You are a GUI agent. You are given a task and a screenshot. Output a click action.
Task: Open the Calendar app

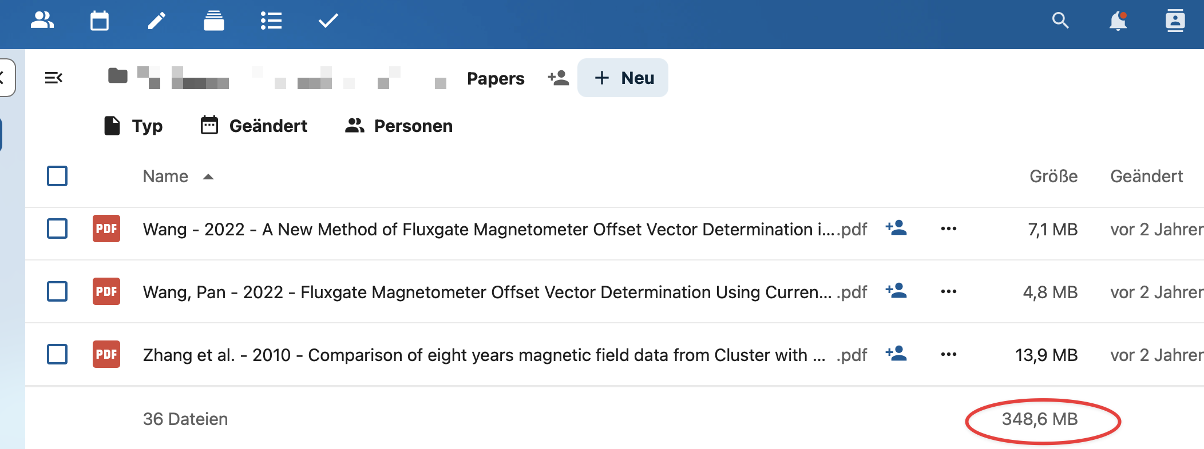[x=100, y=21]
